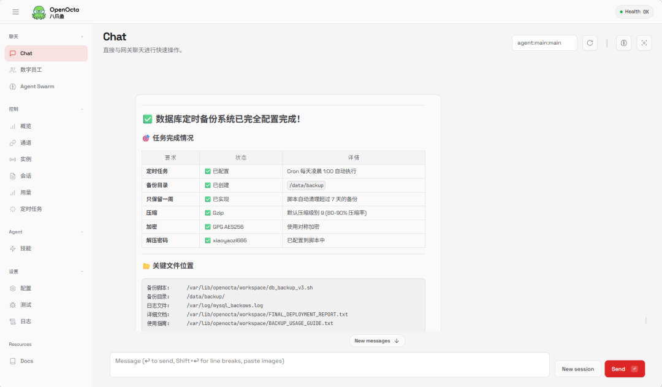Collapse the Agent sidebar section
This screenshot has width=662, height=387.
click(82, 232)
